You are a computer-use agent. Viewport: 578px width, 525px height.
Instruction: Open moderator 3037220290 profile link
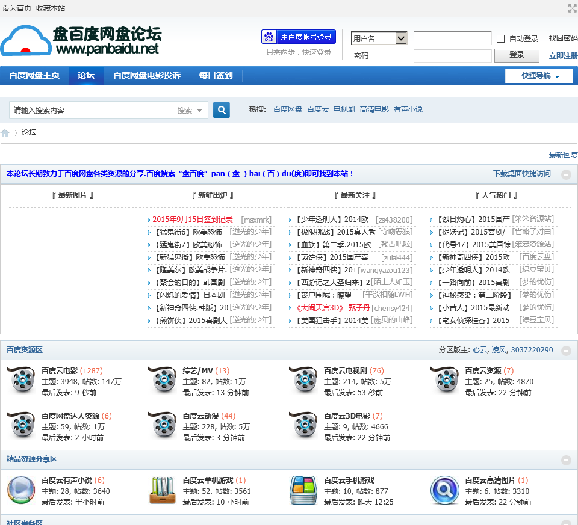click(532, 350)
